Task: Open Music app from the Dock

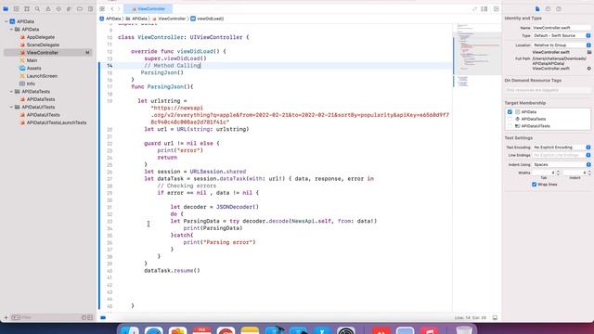Action: [429, 330]
